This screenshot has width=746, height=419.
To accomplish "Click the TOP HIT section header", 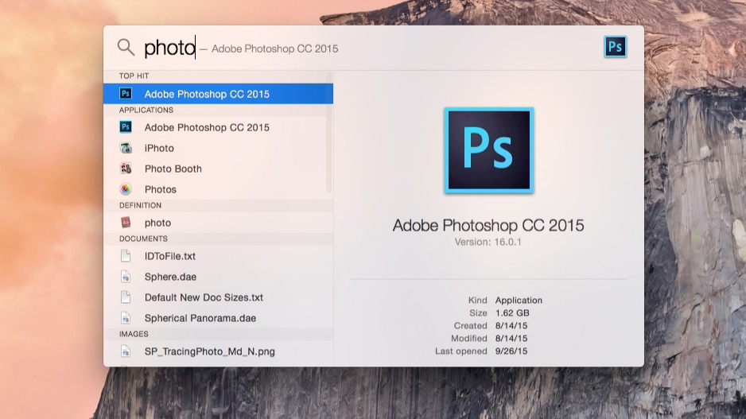I will coord(134,76).
